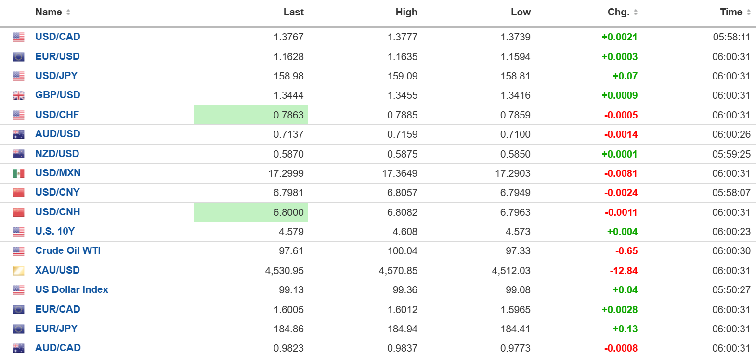Click the gold bar icon beside XAU/USD
The image size is (756, 355).
coord(18,270)
